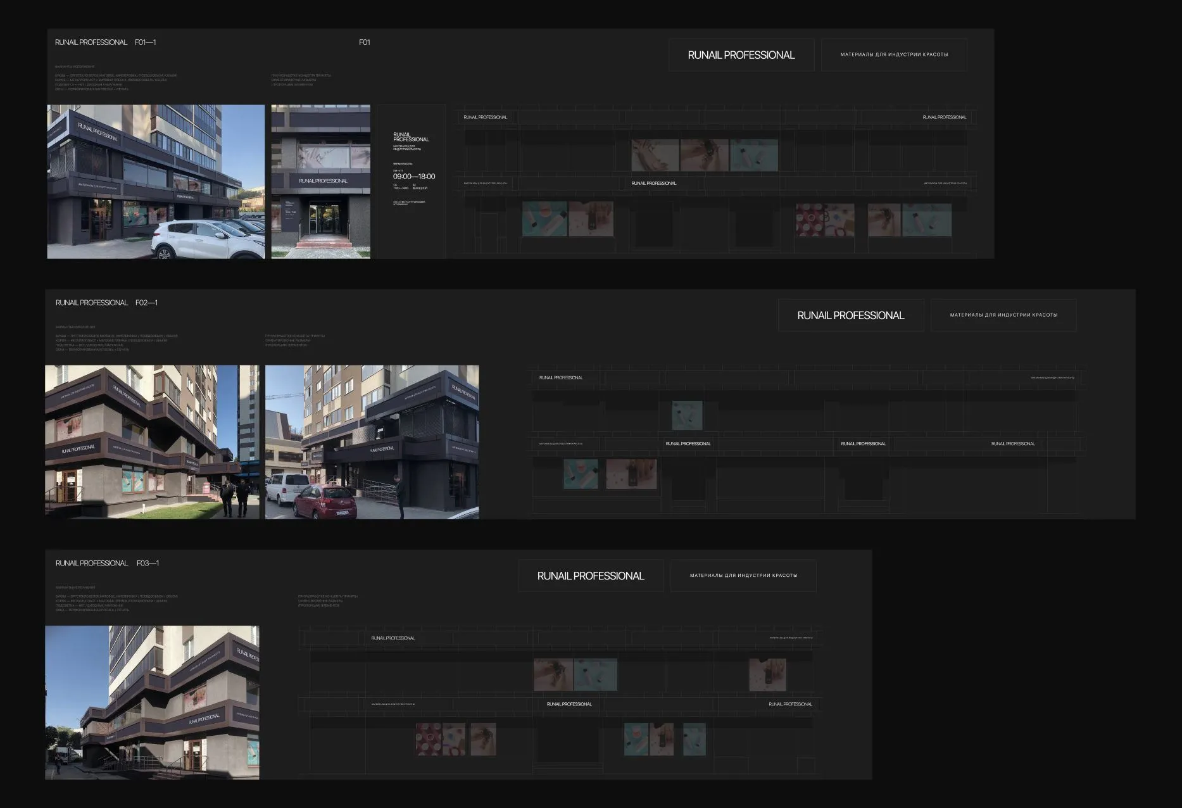Open the F03 corner building photo
This screenshot has width=1182, height=808.
click(x=152, y=703)
